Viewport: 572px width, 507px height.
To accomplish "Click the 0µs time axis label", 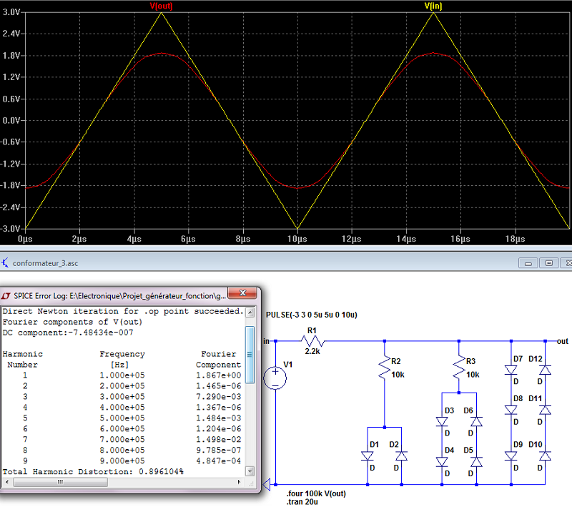I will point(25,239).
